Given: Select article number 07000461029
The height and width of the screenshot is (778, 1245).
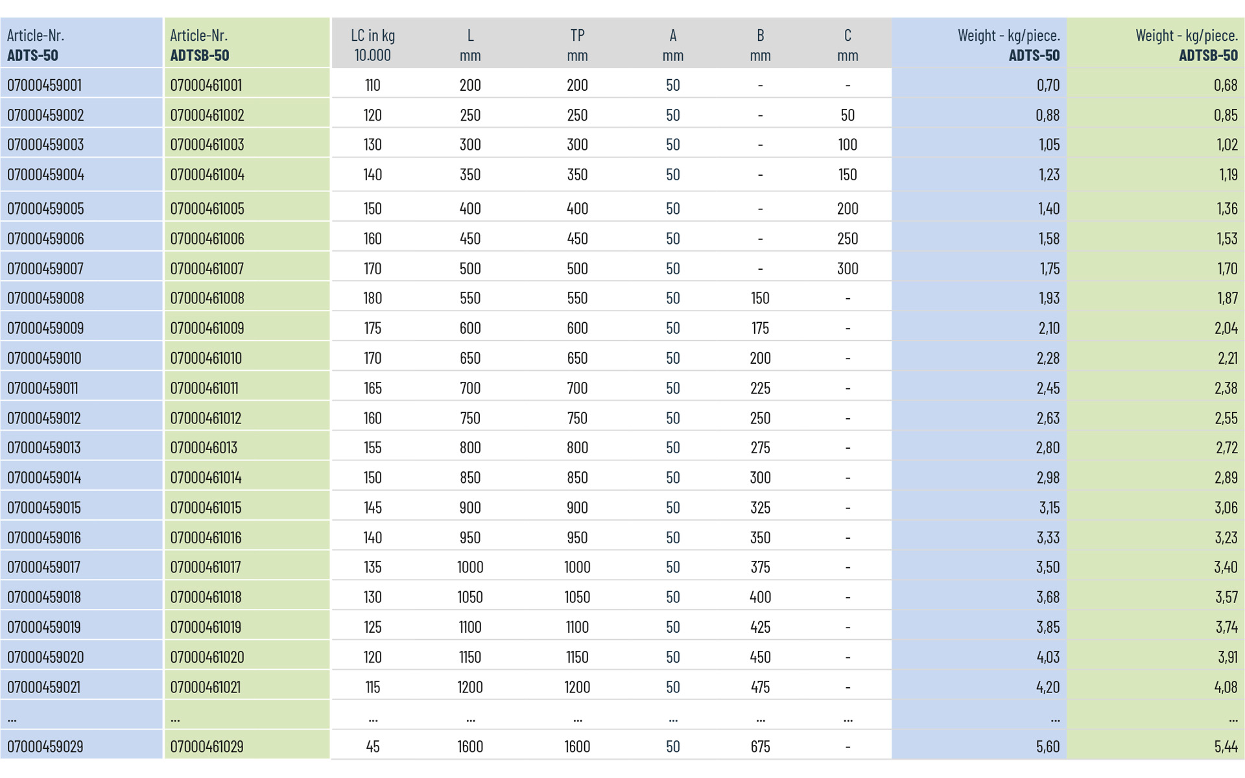Looking at the screenshot, I should pos(207,747).
